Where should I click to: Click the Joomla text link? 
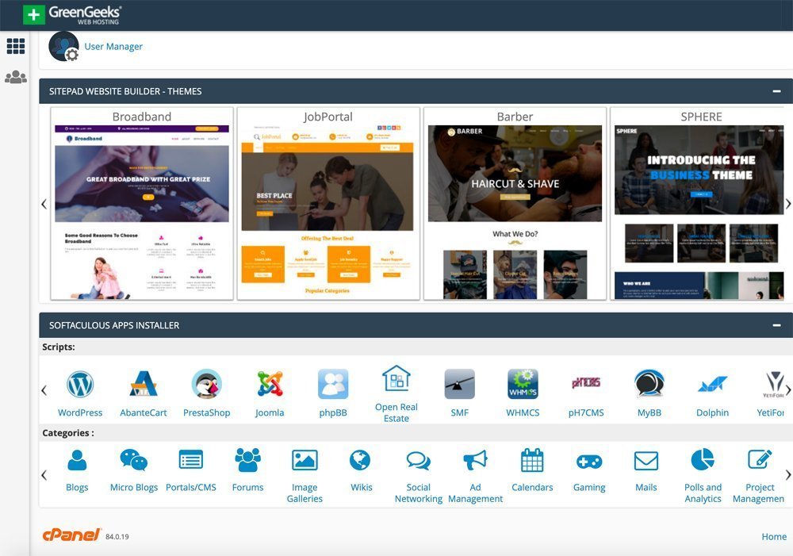[x=270, y=412]
